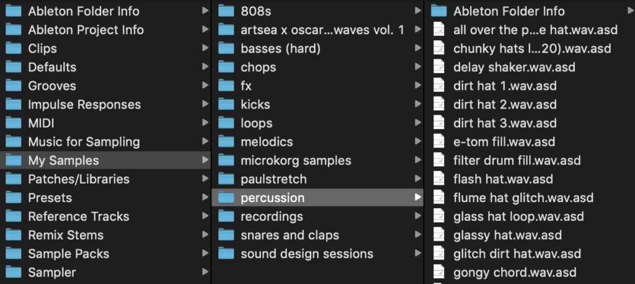Click the gongy chord.wav.asd file icon
The height and width of the screenshot is (284, 635).
439,272
